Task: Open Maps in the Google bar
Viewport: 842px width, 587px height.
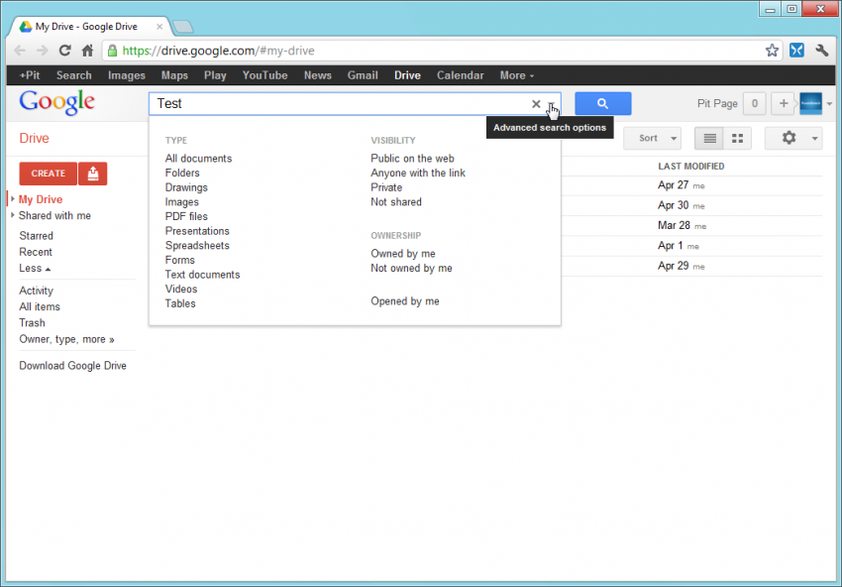Action: coord(174,75)
